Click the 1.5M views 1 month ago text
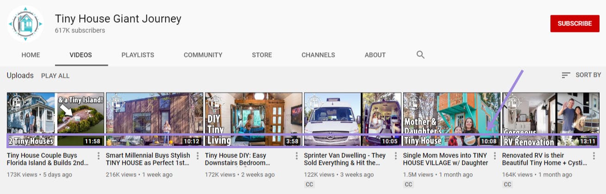The width and height of the screenshot is (606, 194). coord(438,175)
